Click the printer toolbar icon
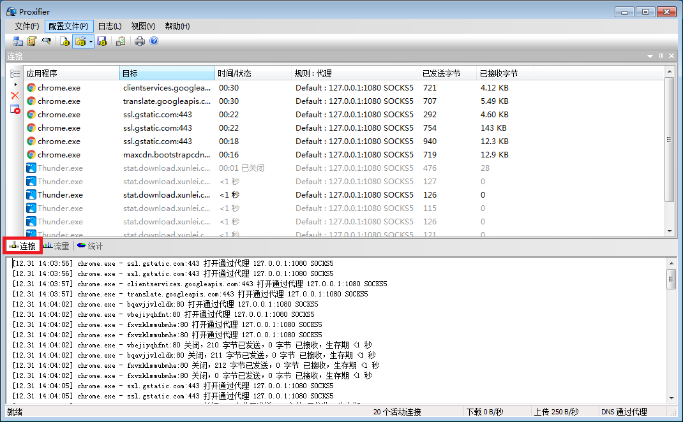 pyautogui.click(x=140, y=41)
